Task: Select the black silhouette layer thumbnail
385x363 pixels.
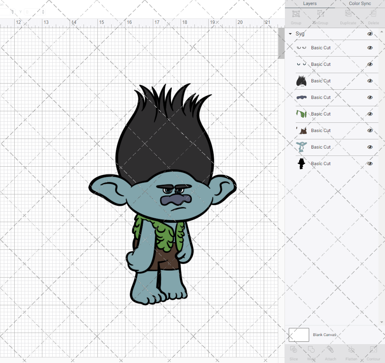Action: click(301, 164)
